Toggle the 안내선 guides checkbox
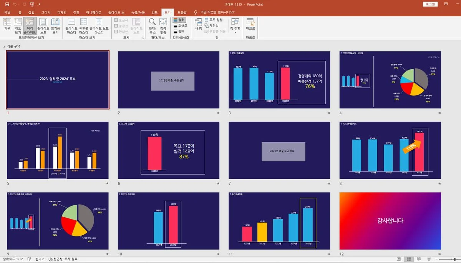 pyautogui.click(x=116, y=32)
